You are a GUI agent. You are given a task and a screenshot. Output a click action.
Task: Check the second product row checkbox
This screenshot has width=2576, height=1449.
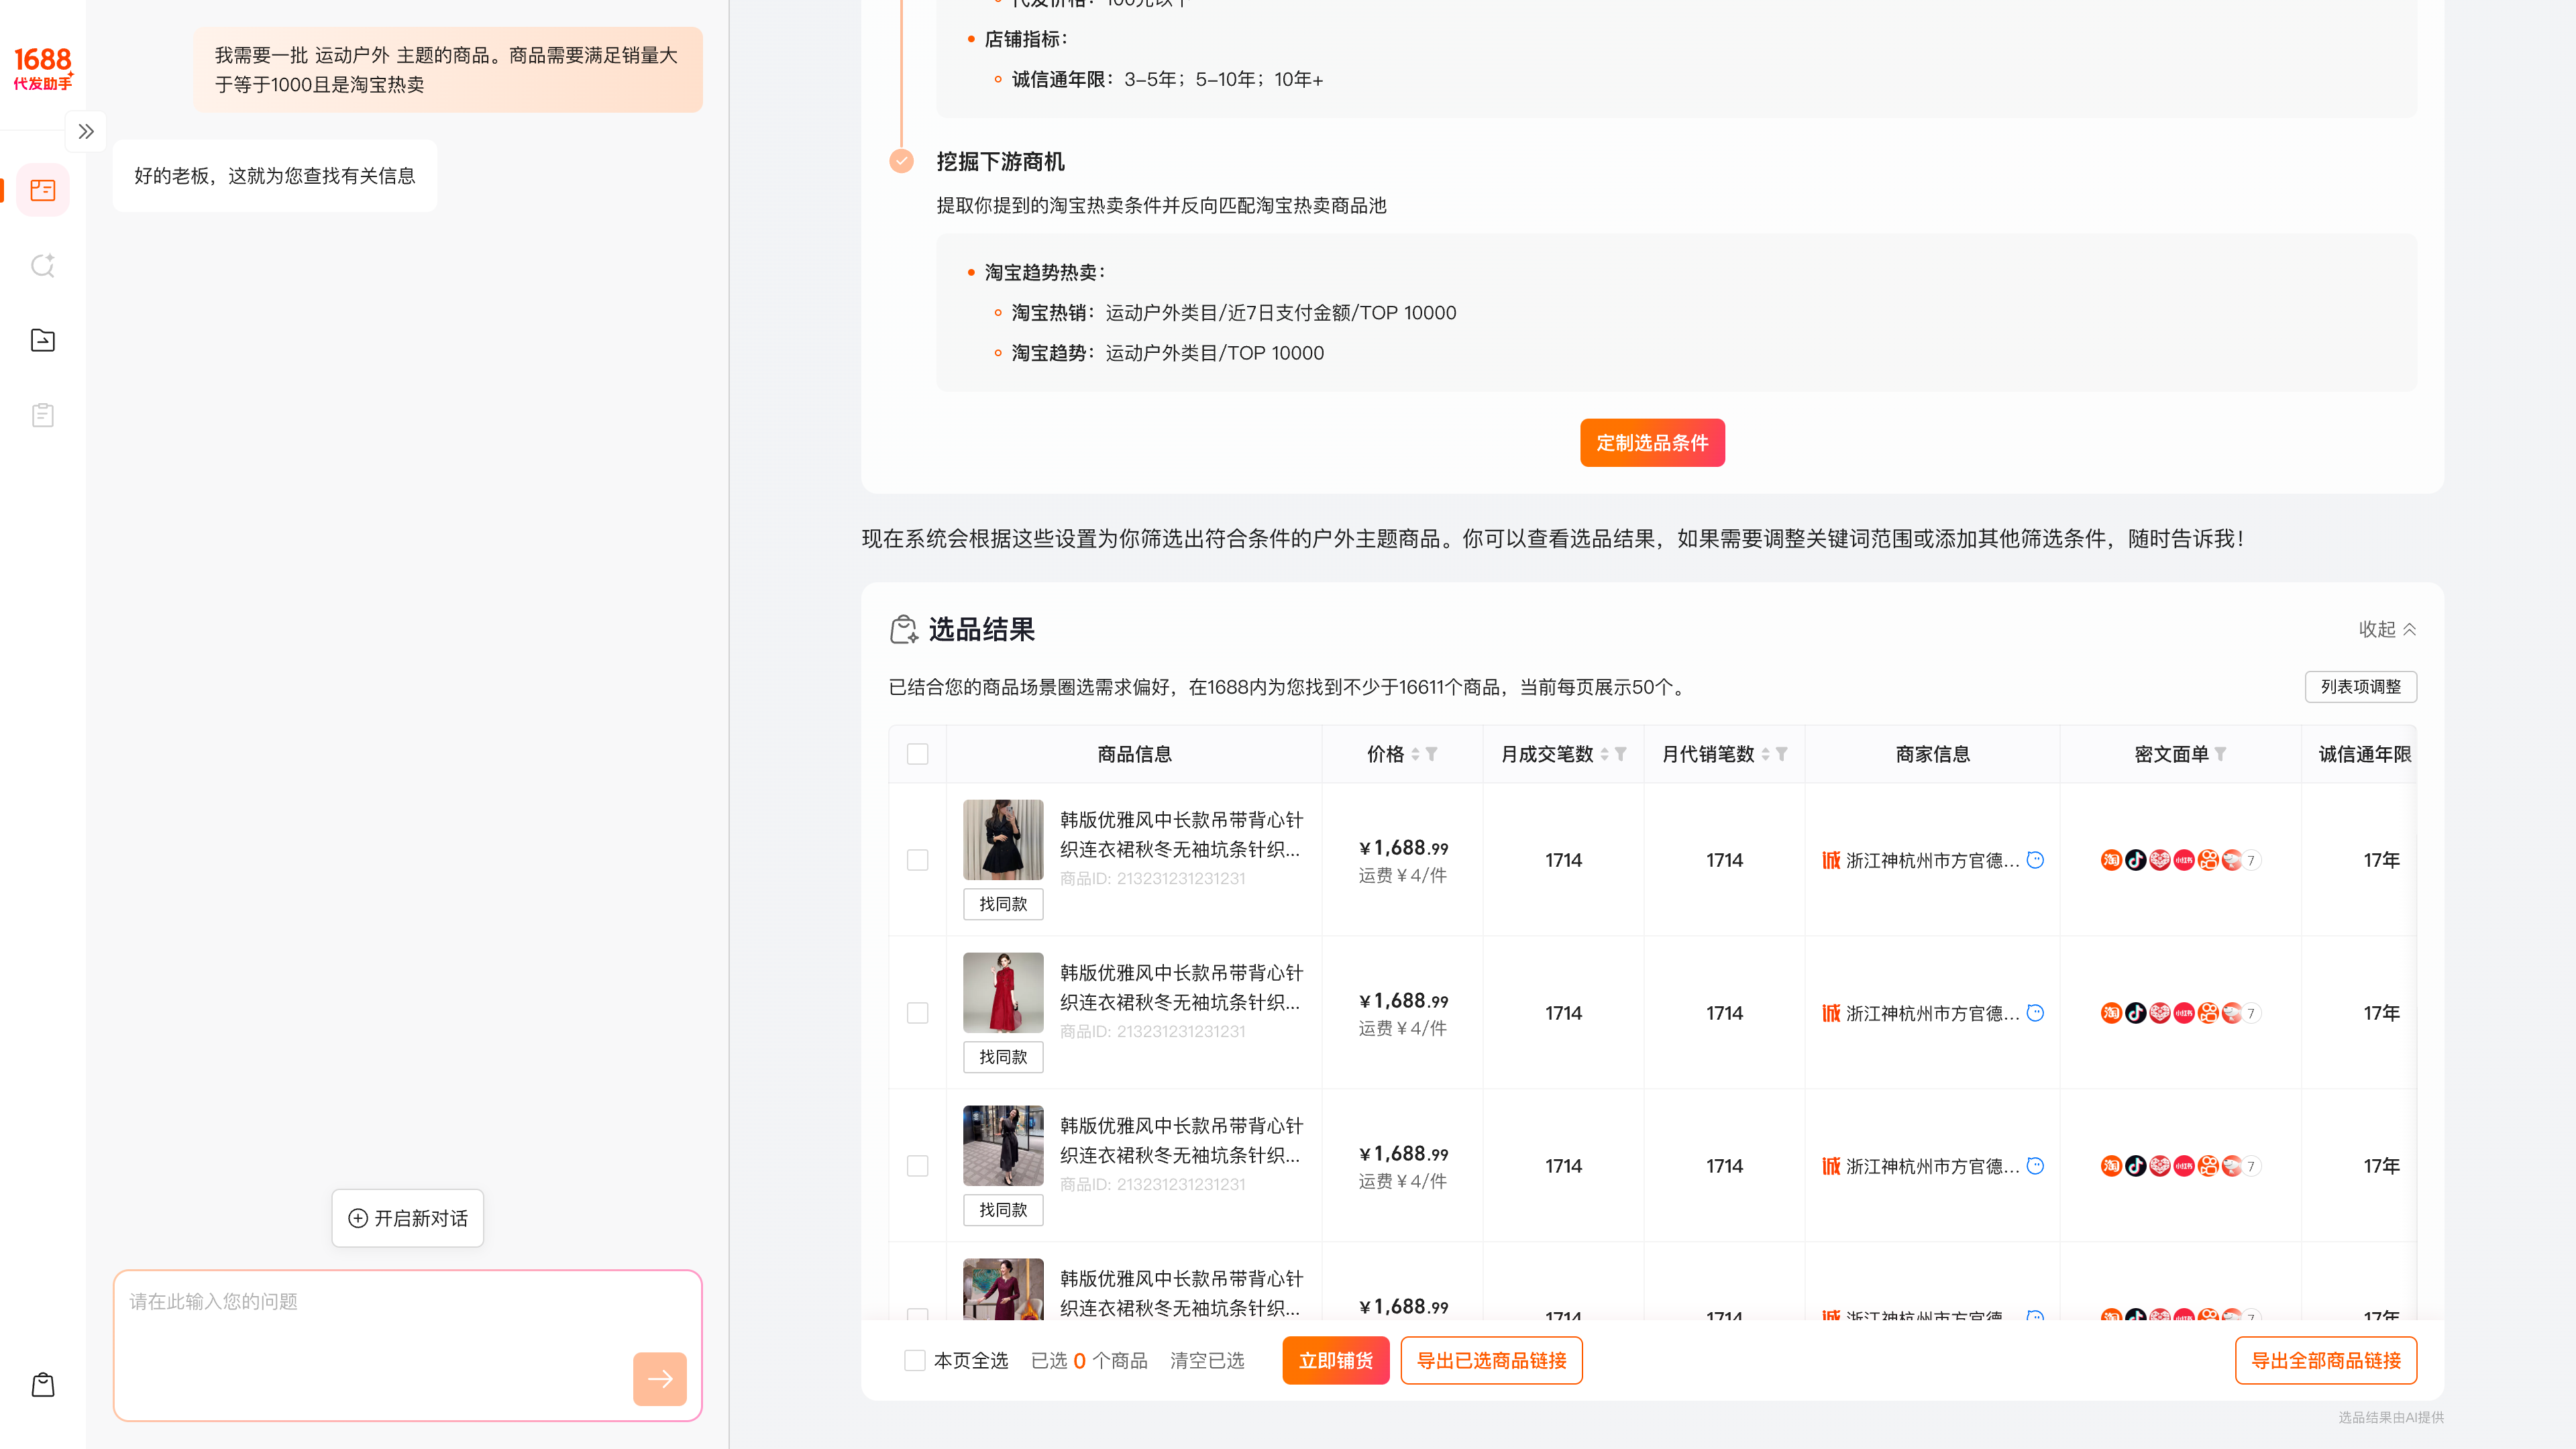917,1013
